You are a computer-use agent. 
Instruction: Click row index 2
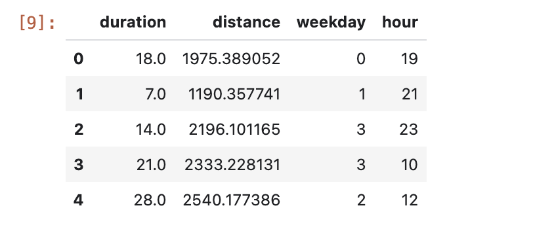78,130
